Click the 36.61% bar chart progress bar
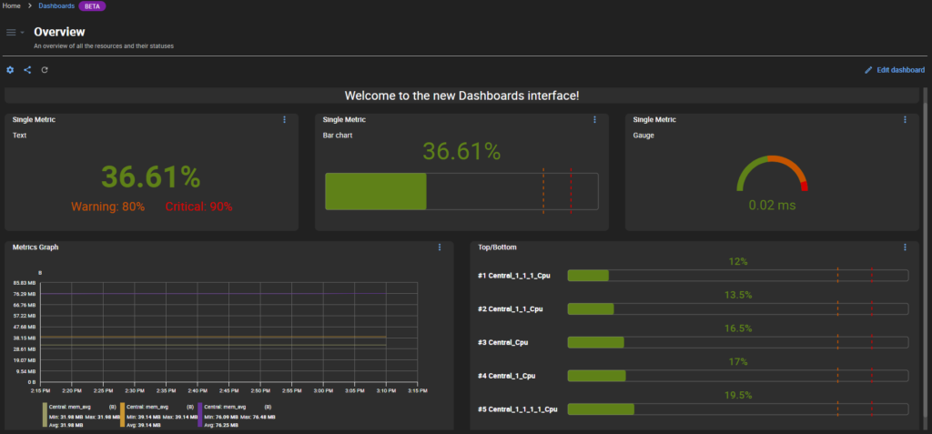The image size is (932, 434). pyautogui.click(x=461, y=191)
